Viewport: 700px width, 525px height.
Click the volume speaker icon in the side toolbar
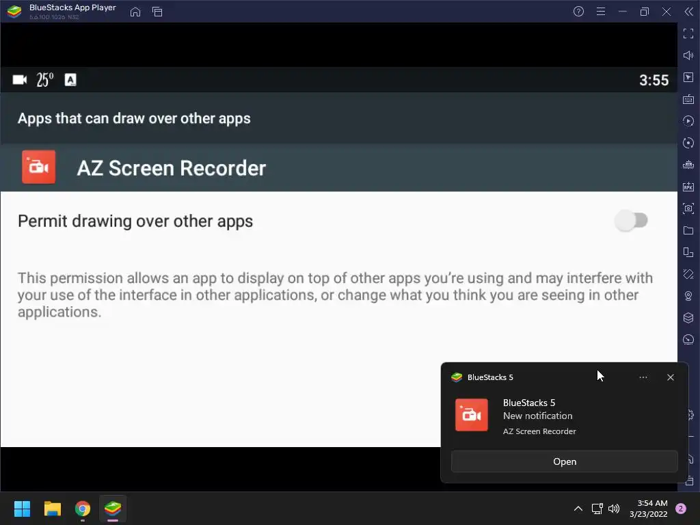click(688, 55)
